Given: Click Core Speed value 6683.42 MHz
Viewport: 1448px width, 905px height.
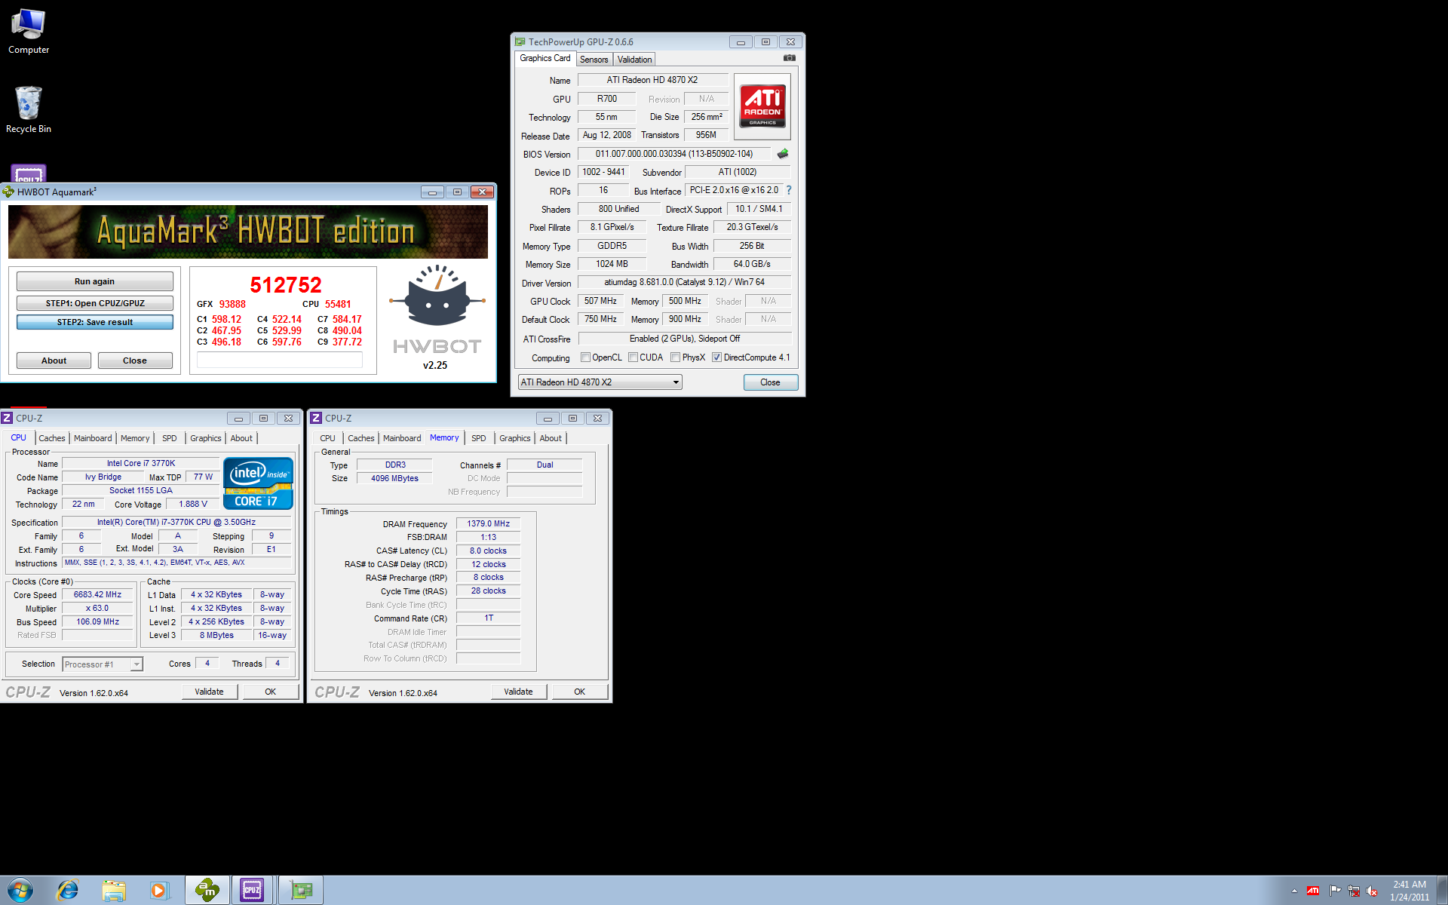Looking at the screenshot, I should 97,595.
